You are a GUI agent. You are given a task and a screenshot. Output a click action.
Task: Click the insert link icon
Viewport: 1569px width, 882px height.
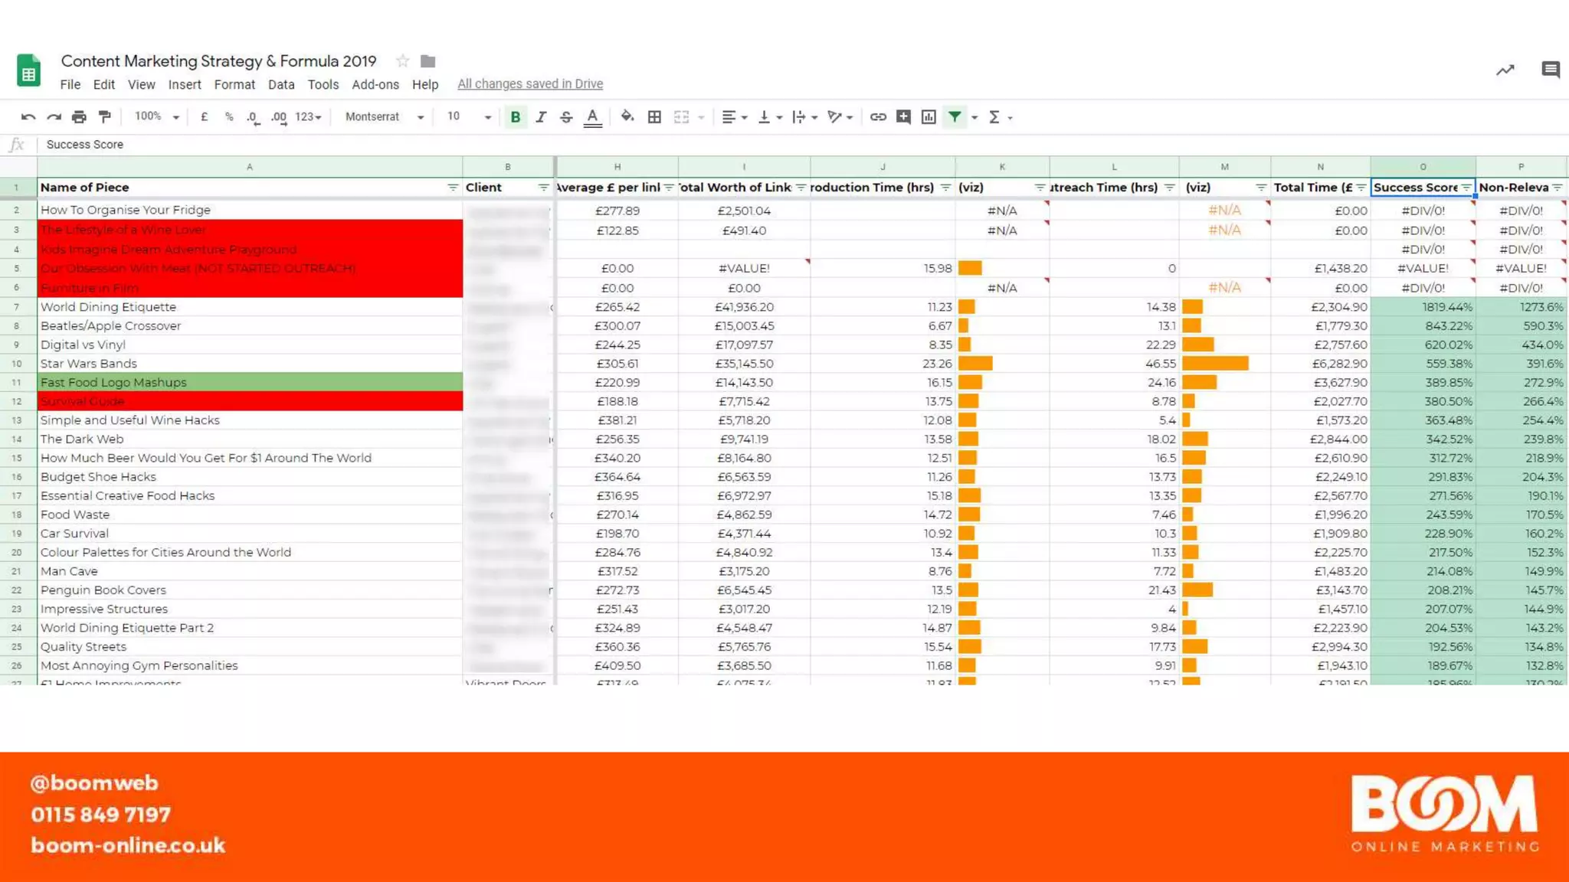pyautogui.click(x=878, y=117)
